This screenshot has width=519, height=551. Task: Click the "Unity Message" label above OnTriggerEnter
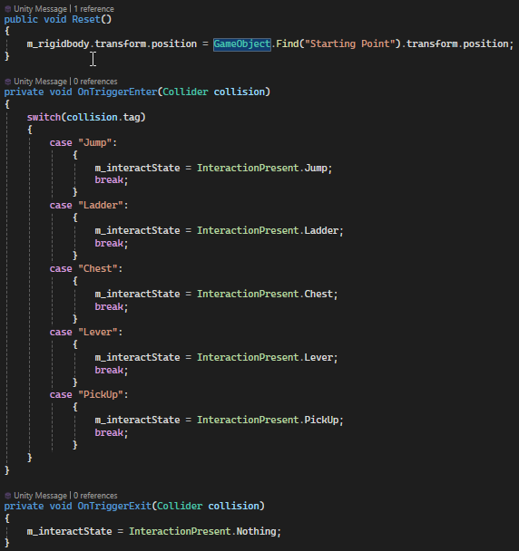[x=40, y=82]
